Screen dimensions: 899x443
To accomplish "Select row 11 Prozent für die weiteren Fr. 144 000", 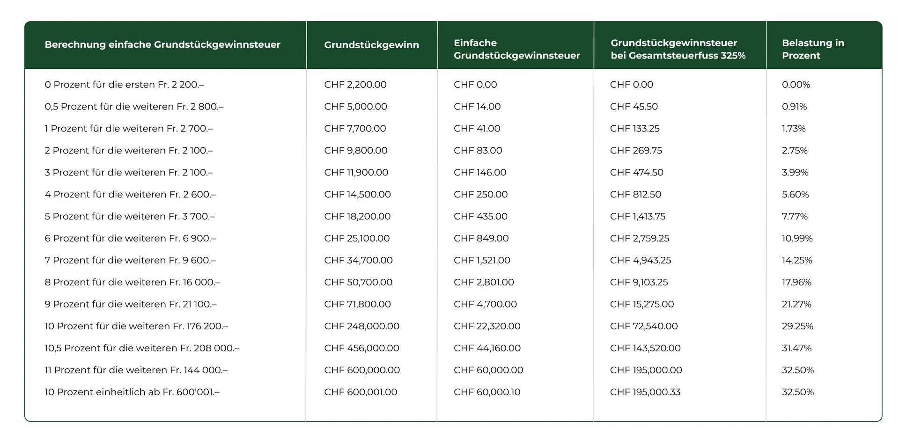I will pos(453,370).
